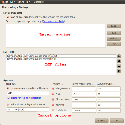Disable Net names as properties checkbox
Image resolution: width=125 pixels, height=125 pixels.
pyautogui.click(x=7, y=88)
